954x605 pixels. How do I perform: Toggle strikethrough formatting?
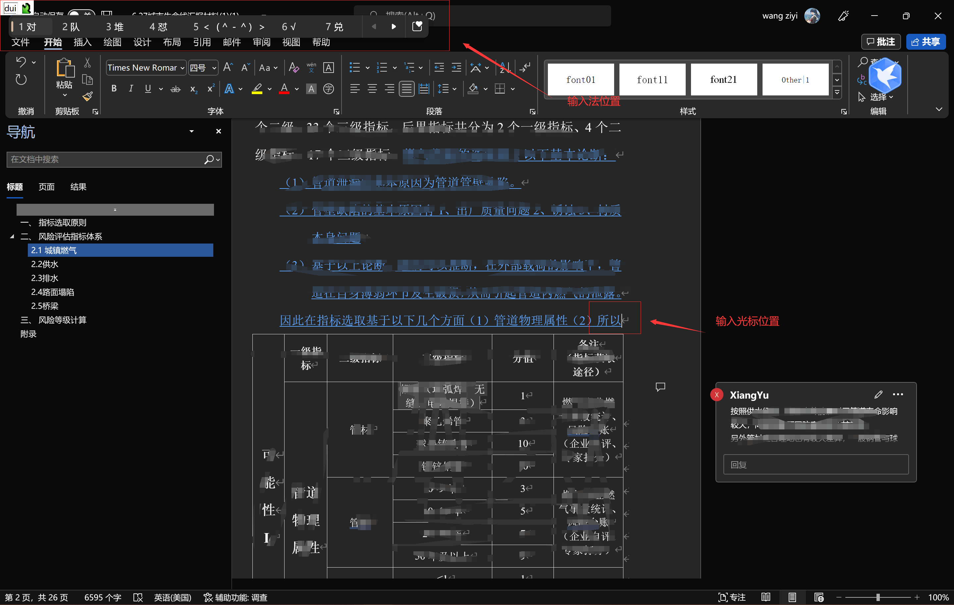point(176,89)
